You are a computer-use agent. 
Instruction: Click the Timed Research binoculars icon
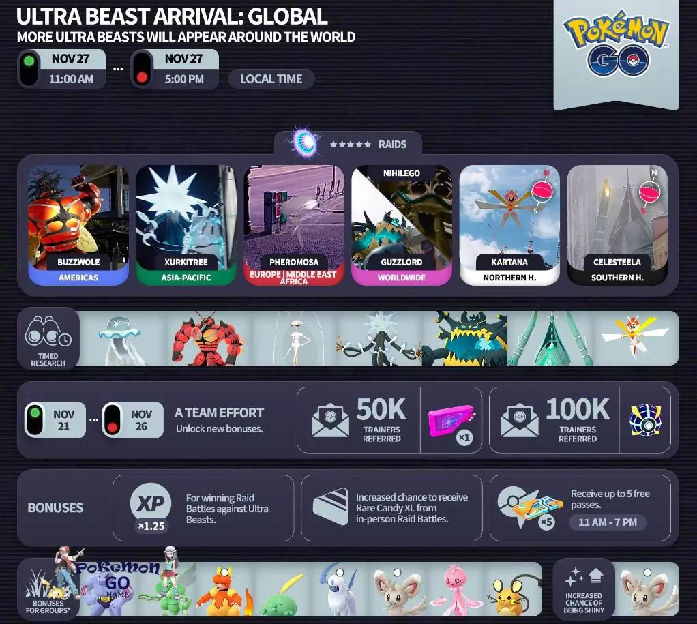point(48,331)
